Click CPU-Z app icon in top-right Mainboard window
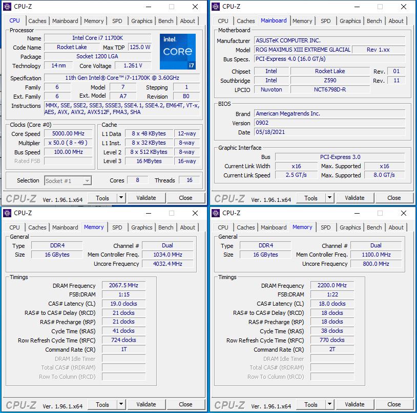 (216, 7)
